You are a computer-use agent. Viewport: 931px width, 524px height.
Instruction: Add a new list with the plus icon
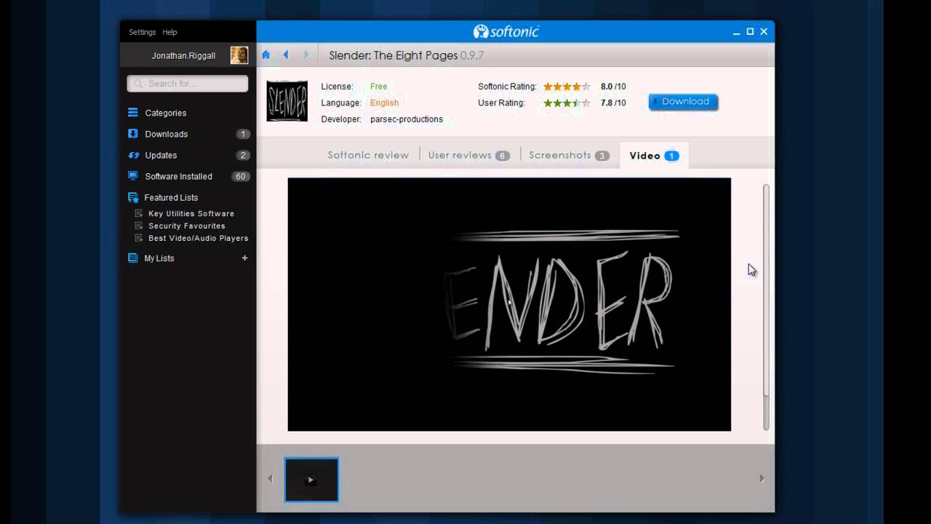click(x=244, y=258)
